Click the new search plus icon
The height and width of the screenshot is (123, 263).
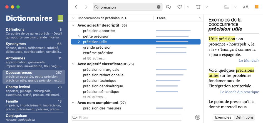(x=169, y=7)
